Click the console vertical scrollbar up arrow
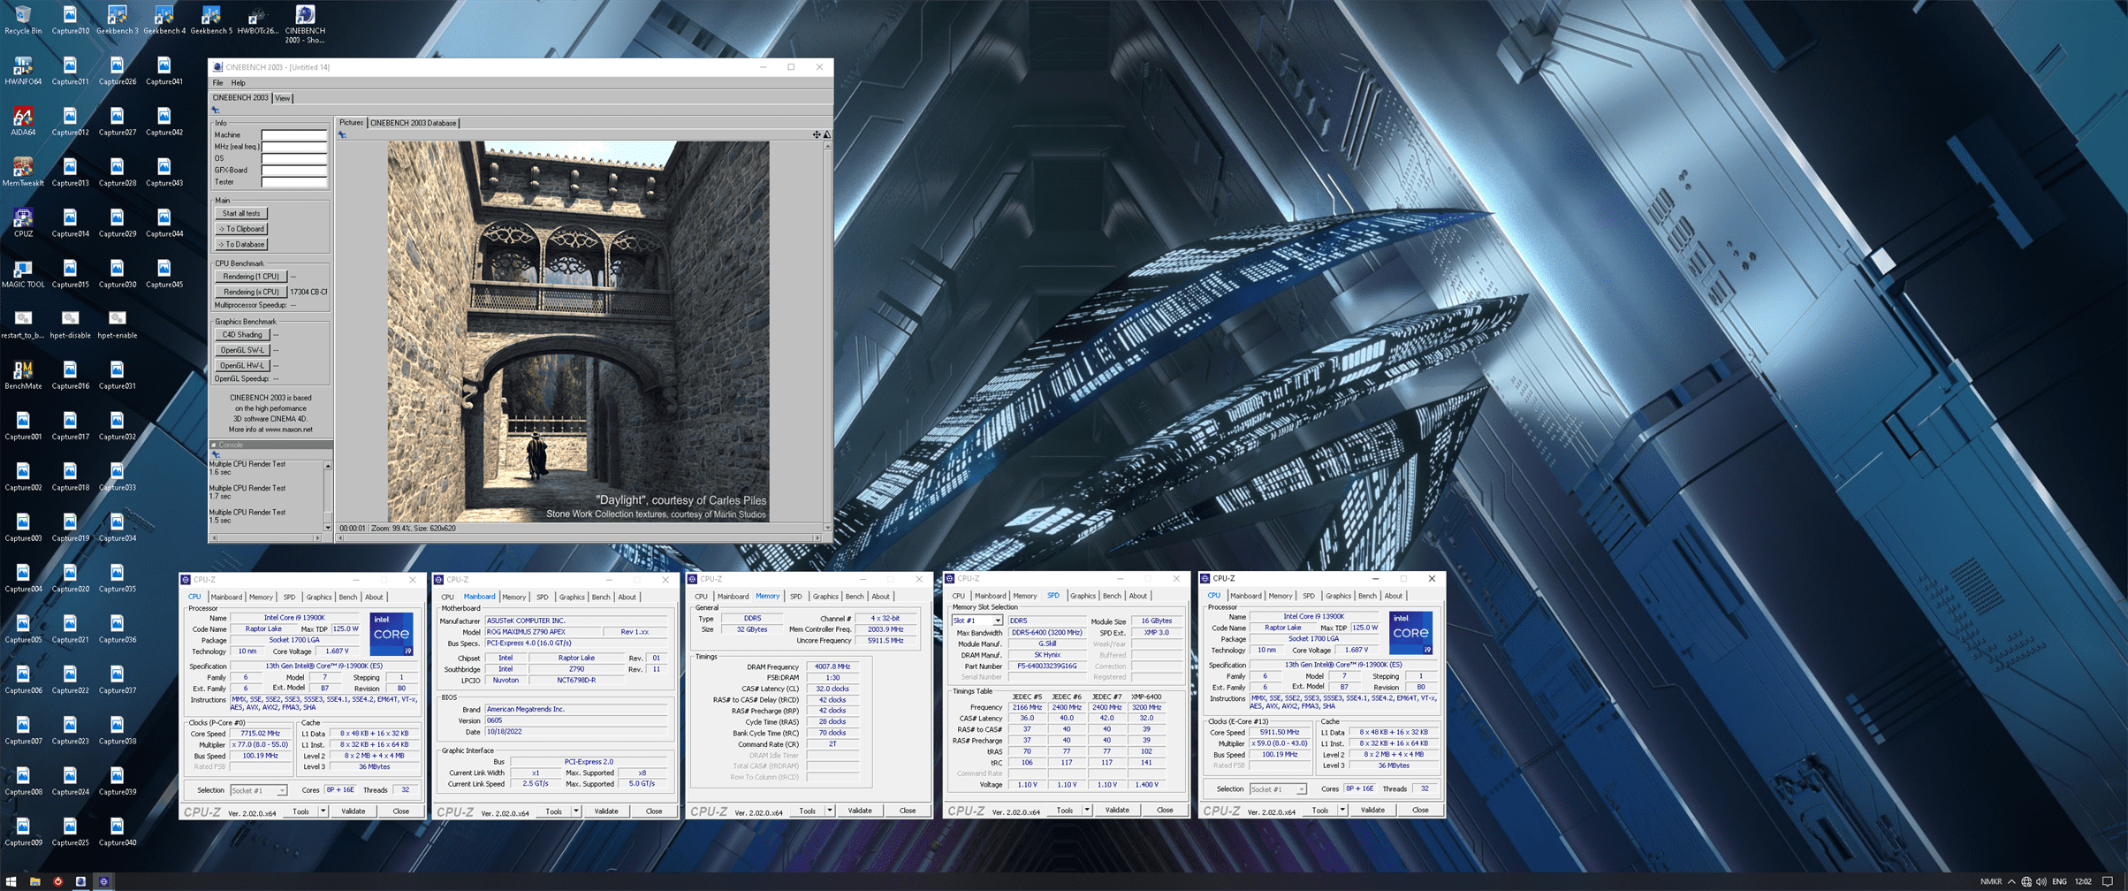The height and width of the screenshot is (891, 2128). point(328,466)
